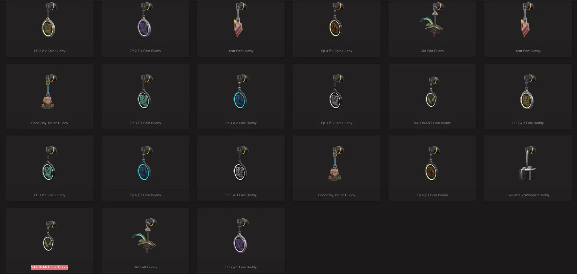This screenshot has height=274, width=577.
Task: Open the Exquisitely Wrapped Buddy text label
Action: click(x=528, y=195)
